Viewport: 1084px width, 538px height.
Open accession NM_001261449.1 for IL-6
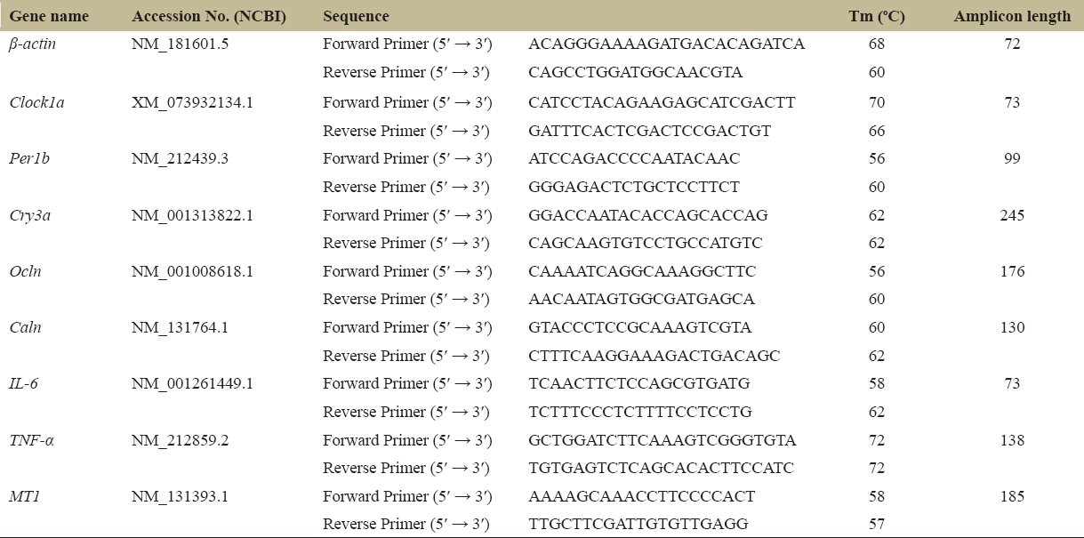click(x=192, y=383)
